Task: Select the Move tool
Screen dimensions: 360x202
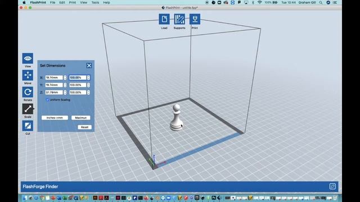Action: pyautogui.click(x=28, y=75)
